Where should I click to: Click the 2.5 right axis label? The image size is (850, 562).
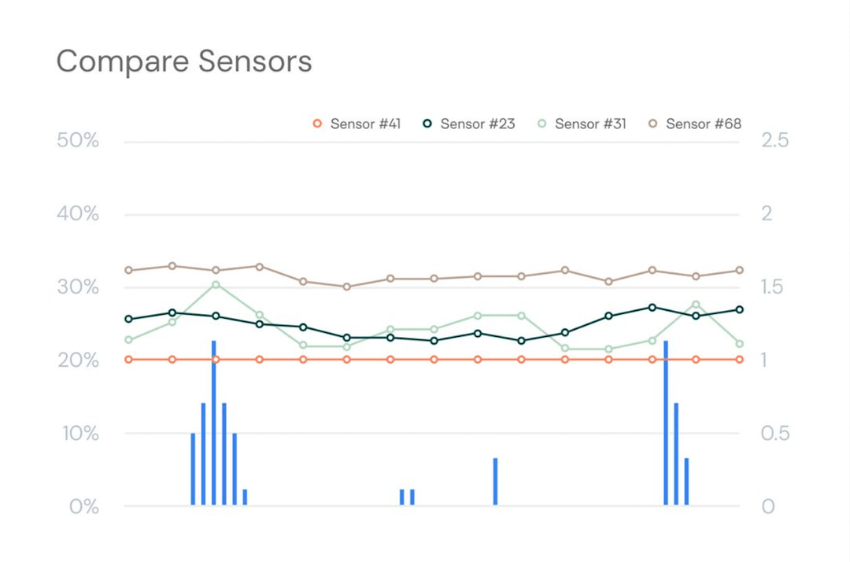coord(775,141)
